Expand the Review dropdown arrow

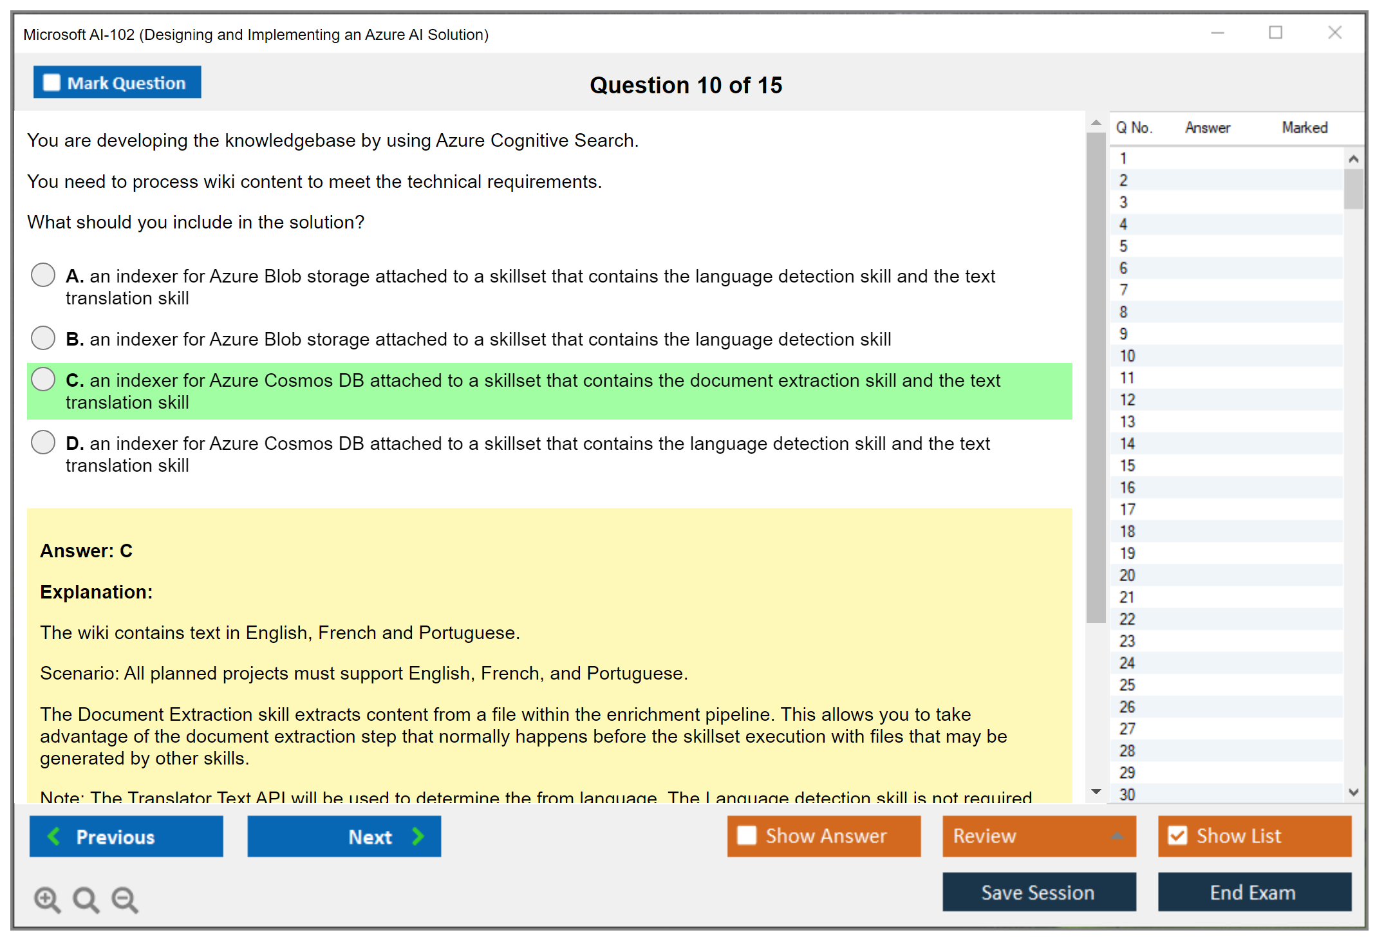[x=1117, y=836]
